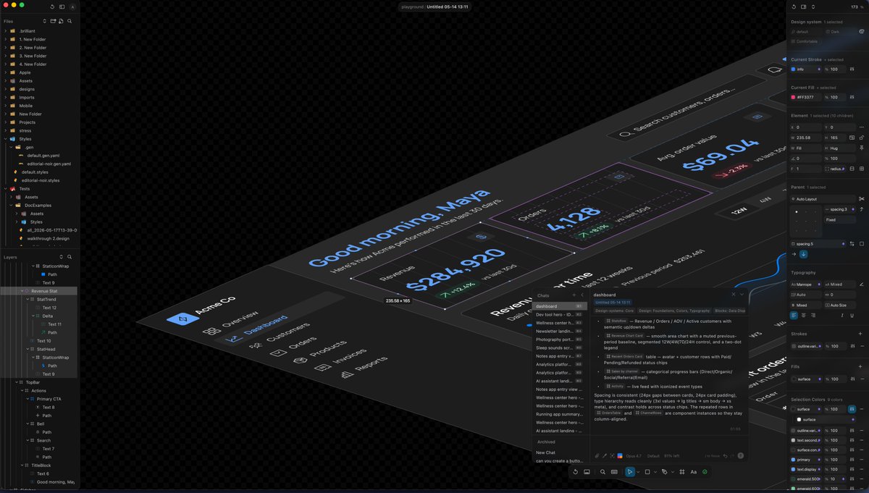Click the H 165 height field
869x493 pixels.
(834, 137)
